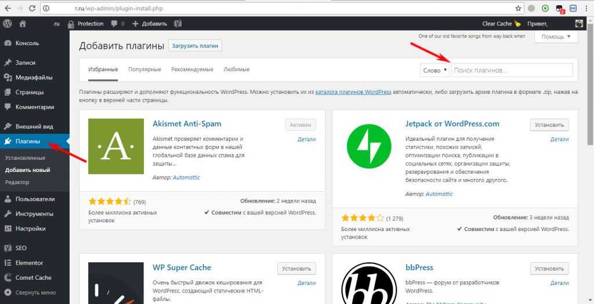Switch to the Любимые tab
Screen dimensions: 594x304
237,69
